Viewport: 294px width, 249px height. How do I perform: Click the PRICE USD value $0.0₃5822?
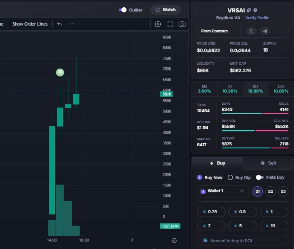(x=208, y=50)
